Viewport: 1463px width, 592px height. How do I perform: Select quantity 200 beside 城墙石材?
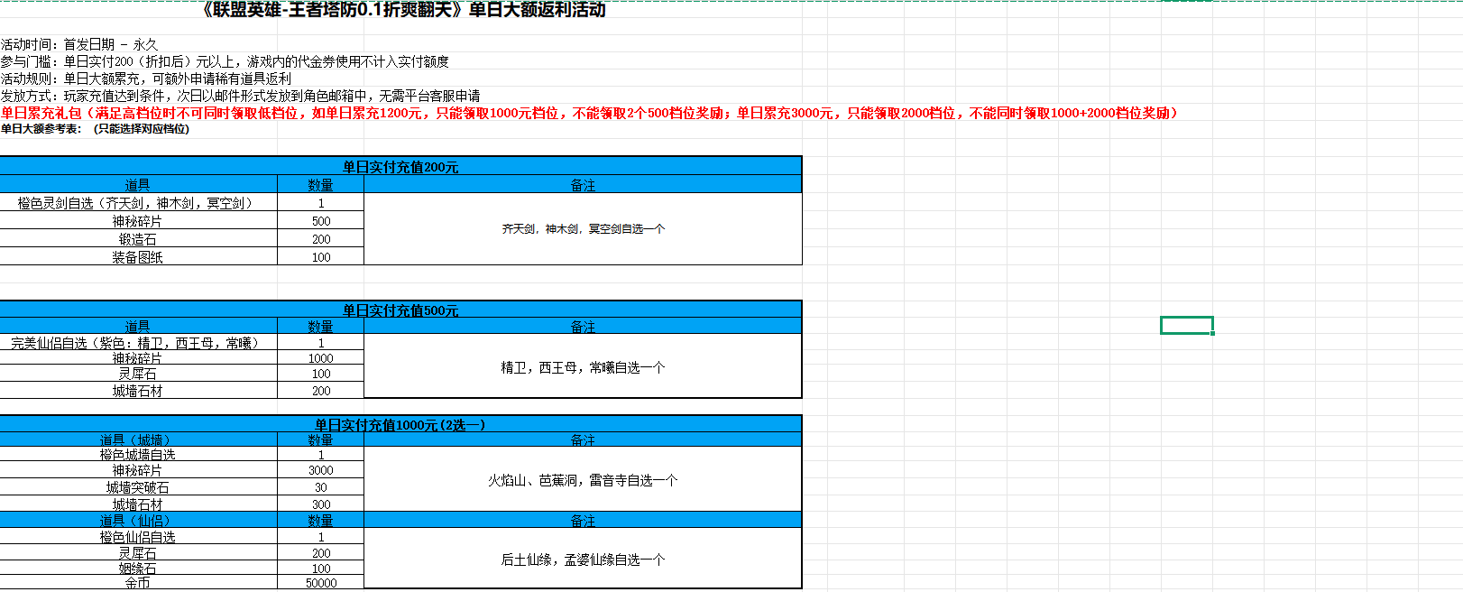(x=321, y=391)
